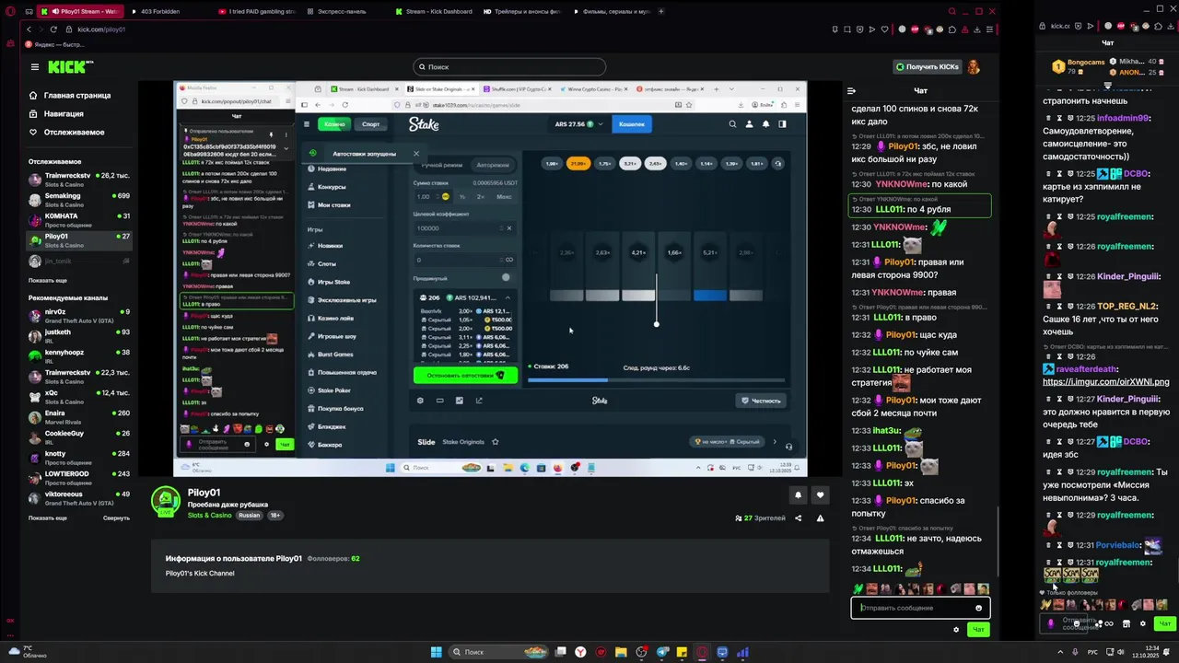Click the Windows taskbar search box
1179x663 pixels.
pyautogui.click(x=497, y=652)
